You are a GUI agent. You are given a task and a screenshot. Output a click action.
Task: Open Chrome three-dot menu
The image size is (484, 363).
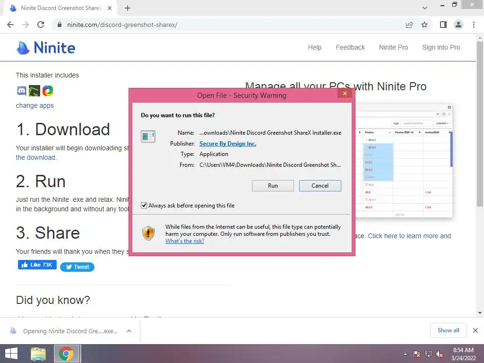point(474,25)
